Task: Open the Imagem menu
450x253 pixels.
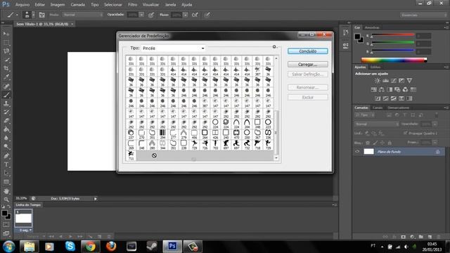Action: coord(58,5)
